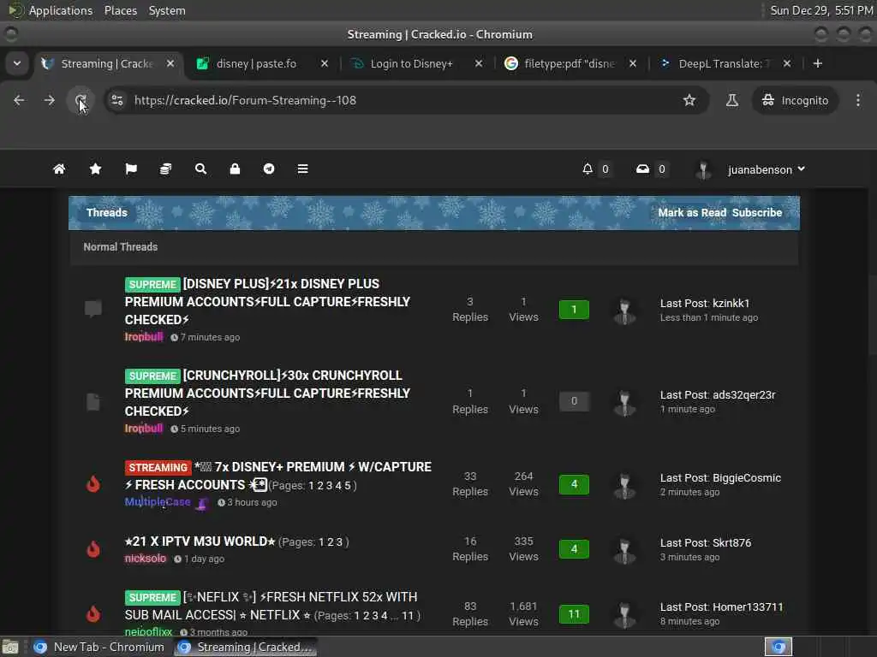Viewport: 877px width, 657px height.
Task: Open the flag icon in forum navbar
Action: pyautogui.click(x=131, y=169)
